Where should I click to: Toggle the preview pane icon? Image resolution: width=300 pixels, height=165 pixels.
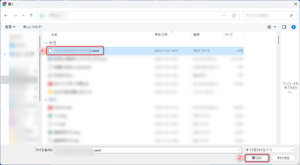point(284,27)
